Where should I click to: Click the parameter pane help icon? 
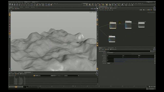point(155,51)
